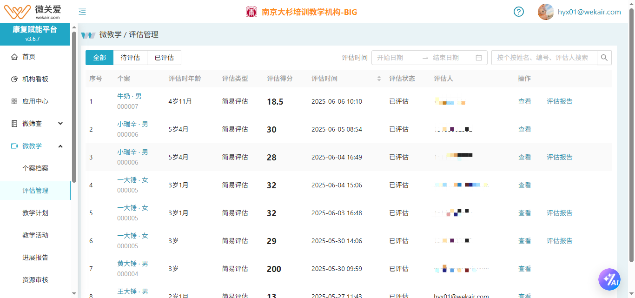Click the name search input box
This screenshot has width=635, height=298.
[x=544, y=58]
